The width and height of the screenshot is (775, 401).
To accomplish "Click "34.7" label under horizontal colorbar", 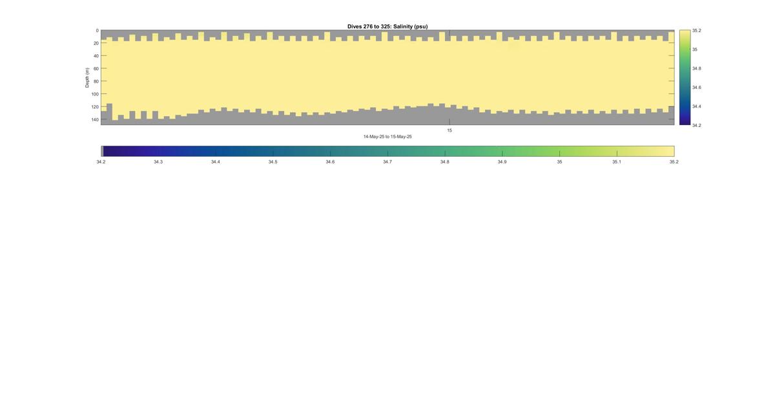I will [x=387, y=162].
